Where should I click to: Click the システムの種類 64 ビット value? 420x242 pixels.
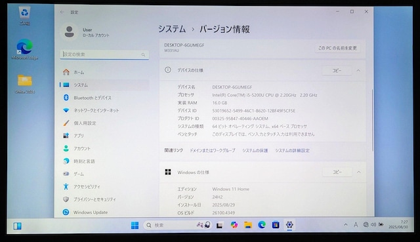[x=259, y=127]
